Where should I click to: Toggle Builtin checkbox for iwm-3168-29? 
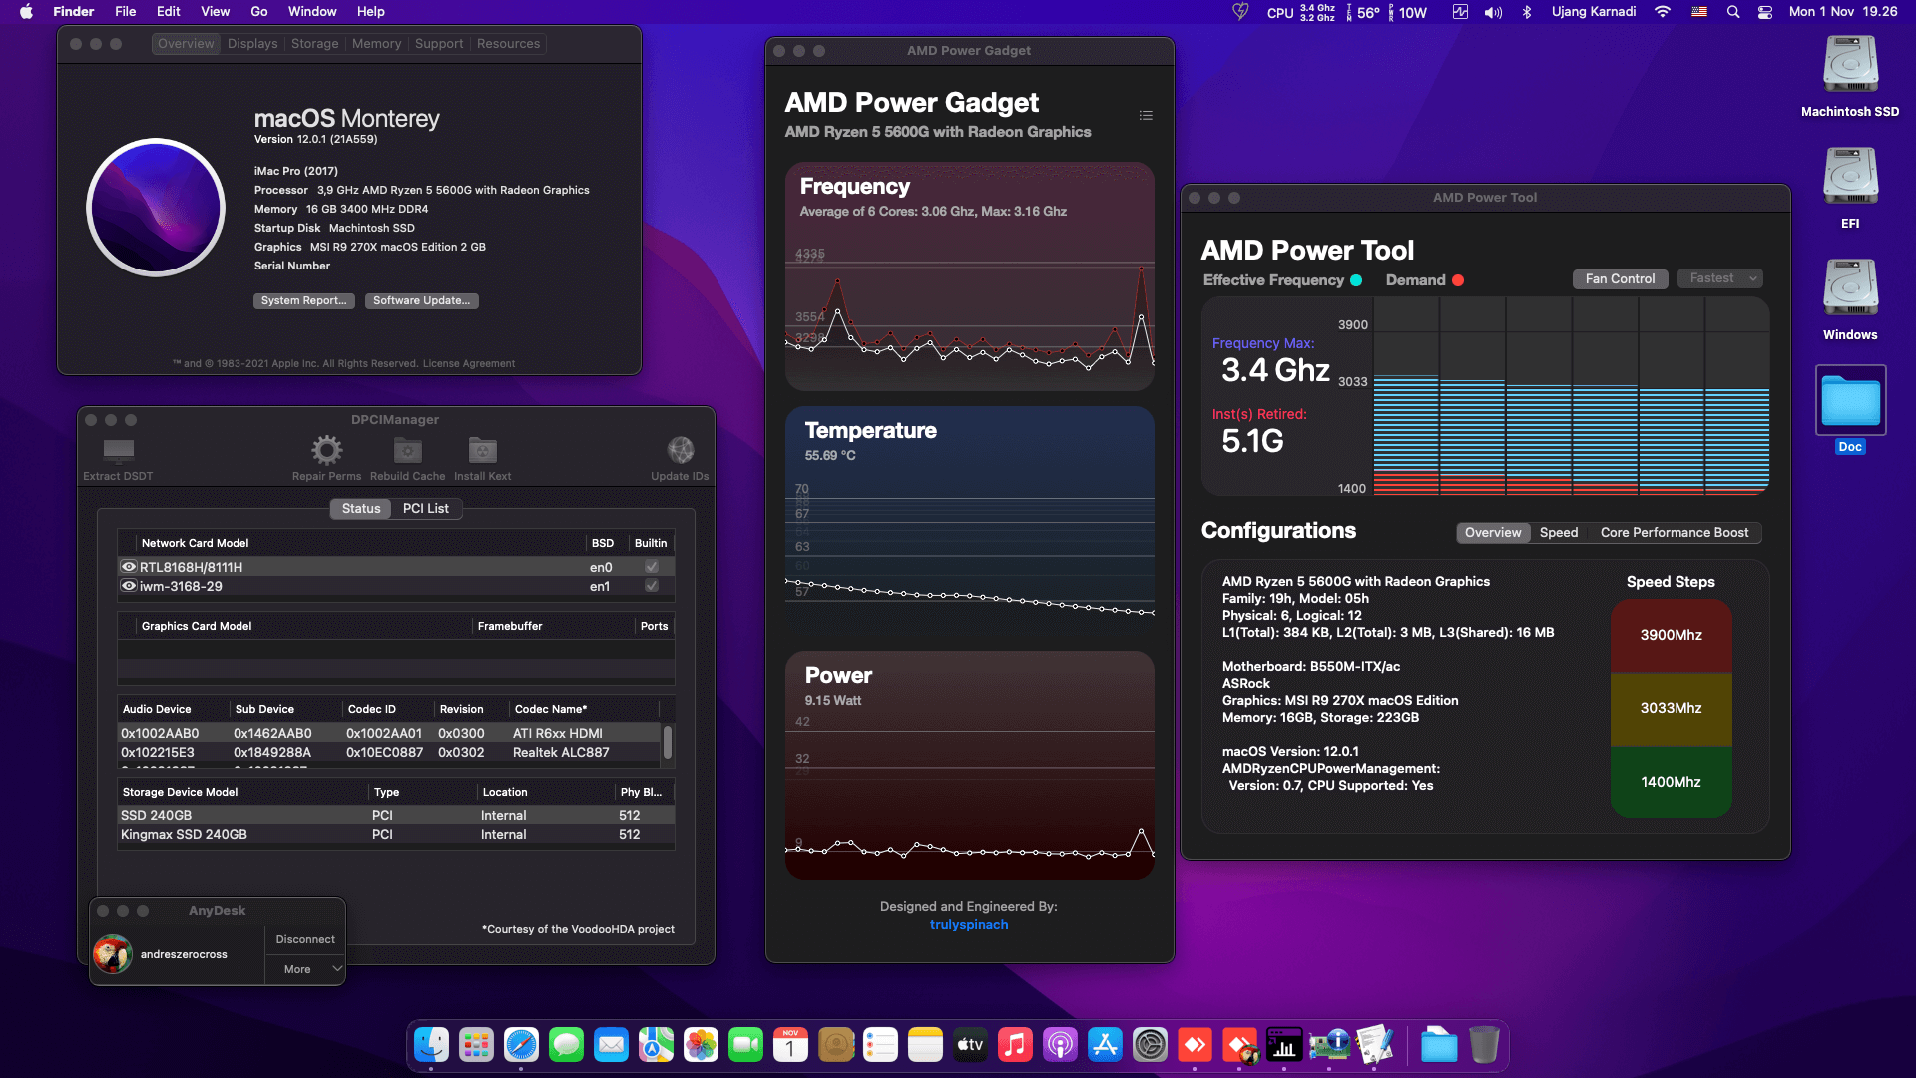(x=652, y=586)
